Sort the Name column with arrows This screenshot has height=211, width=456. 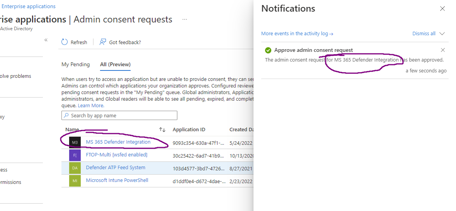coord(162,130)
